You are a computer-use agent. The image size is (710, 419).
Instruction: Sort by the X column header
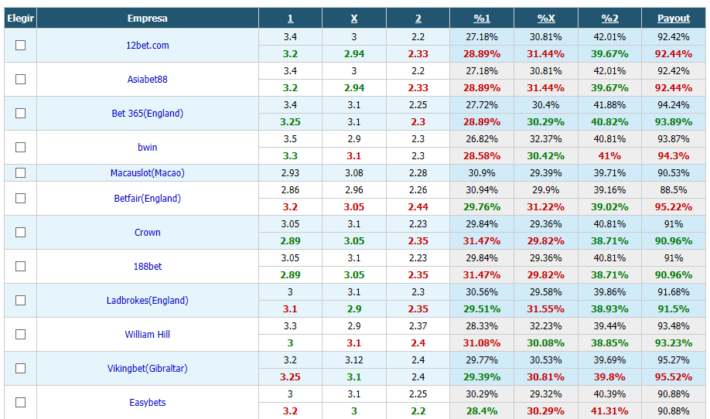[354, 19]
